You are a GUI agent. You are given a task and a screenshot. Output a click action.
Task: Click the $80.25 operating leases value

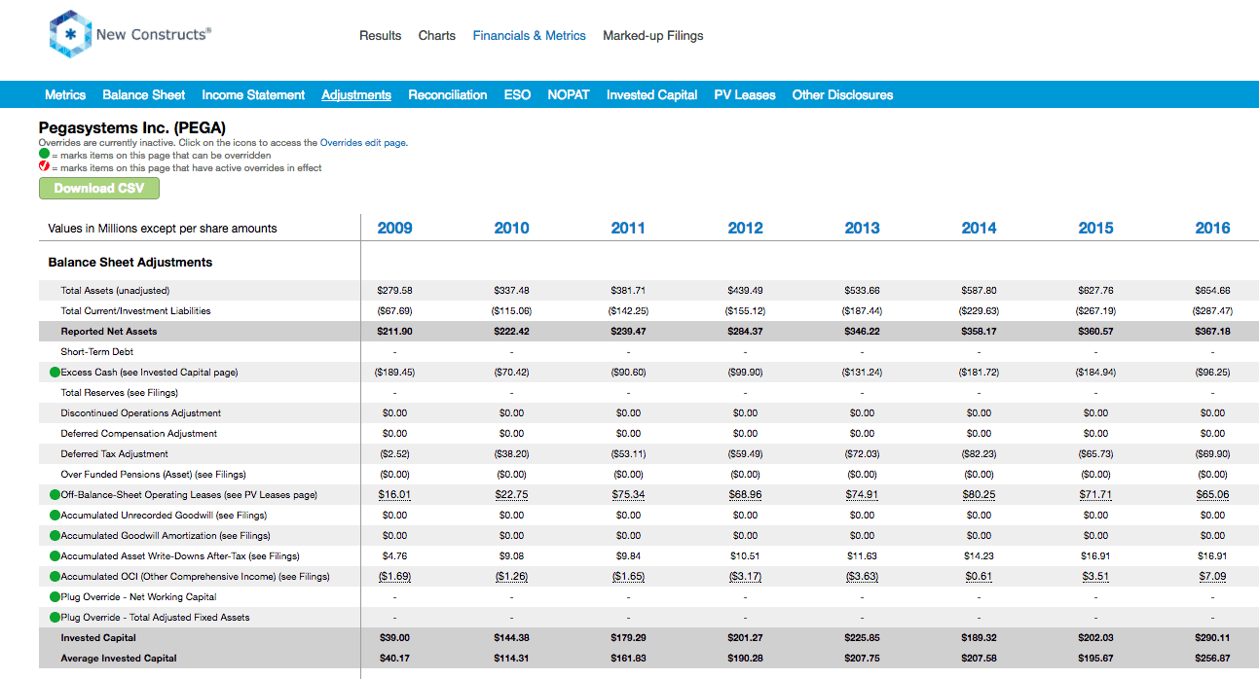(x=979, y=495)
